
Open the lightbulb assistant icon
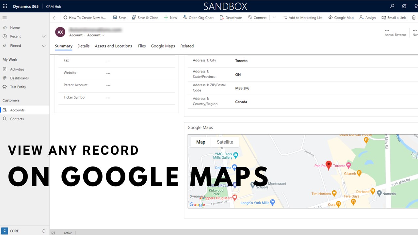point(416,6)
